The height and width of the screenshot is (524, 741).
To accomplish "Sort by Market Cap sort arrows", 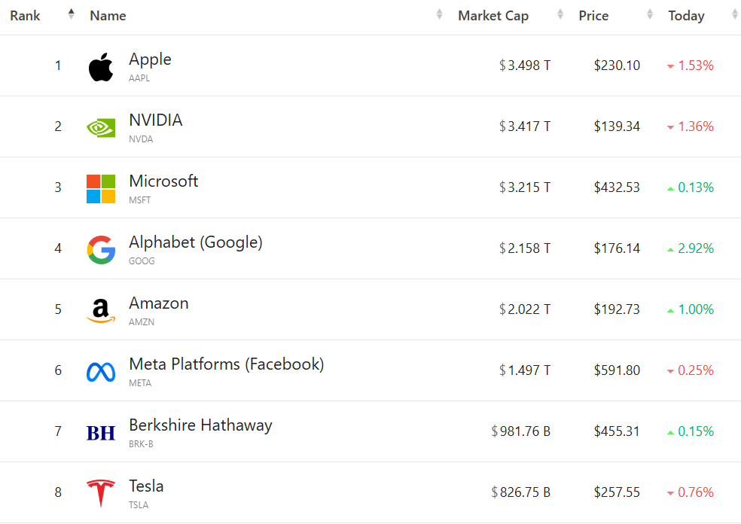I will (560, 14).
